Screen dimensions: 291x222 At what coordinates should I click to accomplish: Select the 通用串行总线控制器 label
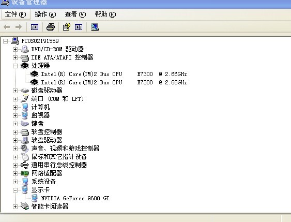(x=59, y=165)
